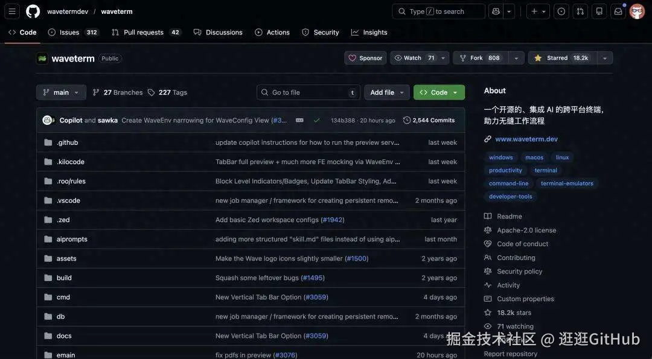Open dropdown next to Copilot icon
This screenshot has width=652, height=359.
coord(509,11)
